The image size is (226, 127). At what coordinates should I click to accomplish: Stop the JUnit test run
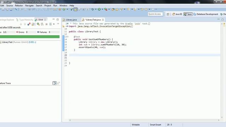coord(46,24)
